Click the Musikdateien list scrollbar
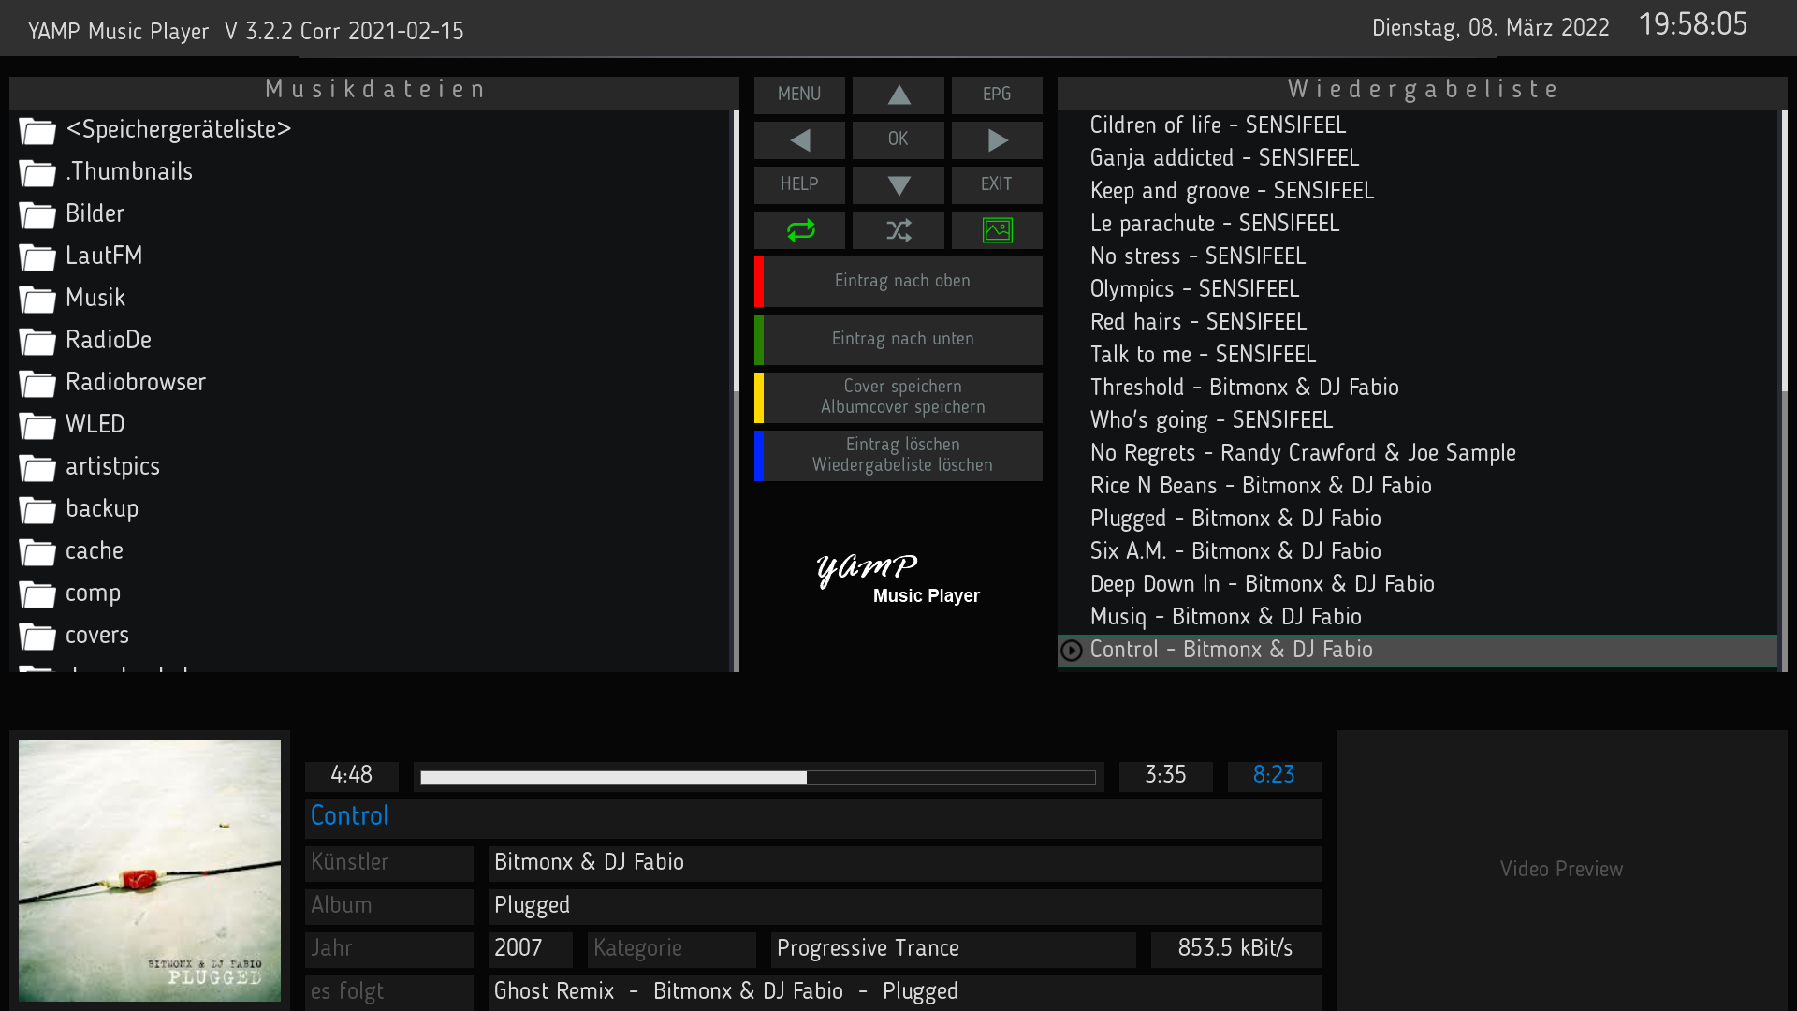This screenshot has width=1797, height=1011. click(x=736, y=390)
